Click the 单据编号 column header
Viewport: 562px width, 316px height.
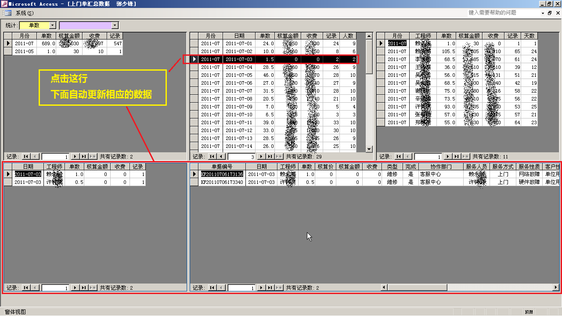coord(222,167)
